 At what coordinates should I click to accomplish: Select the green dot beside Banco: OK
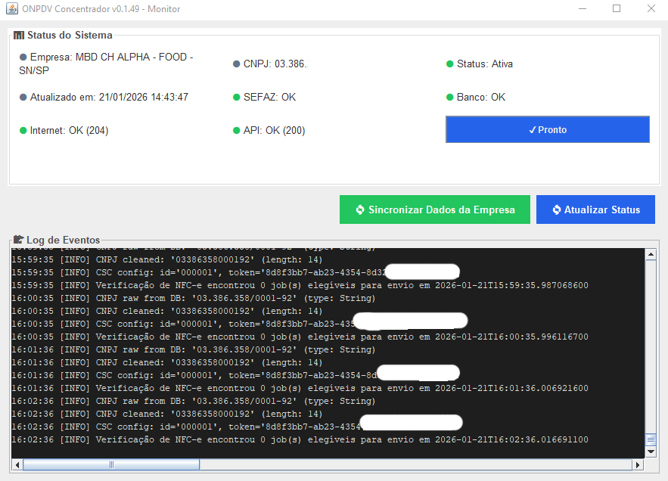point(450,98)
